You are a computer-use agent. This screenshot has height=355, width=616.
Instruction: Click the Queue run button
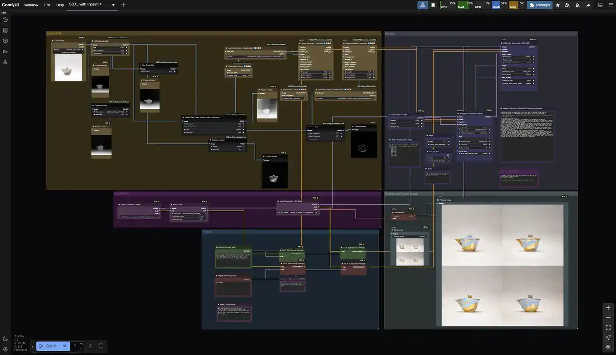pos(48,346)
